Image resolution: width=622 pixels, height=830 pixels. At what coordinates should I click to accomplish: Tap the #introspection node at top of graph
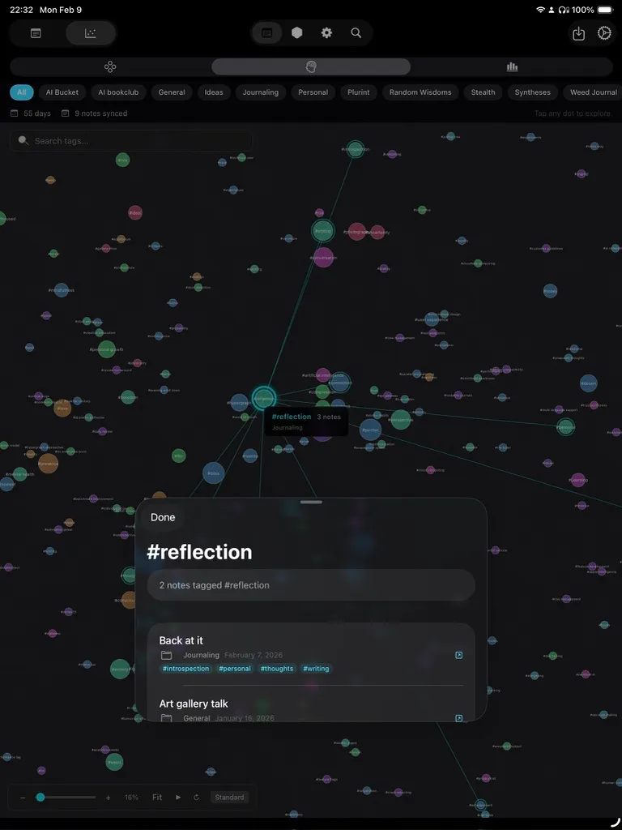pyautogui.click(x=356, y=149)
